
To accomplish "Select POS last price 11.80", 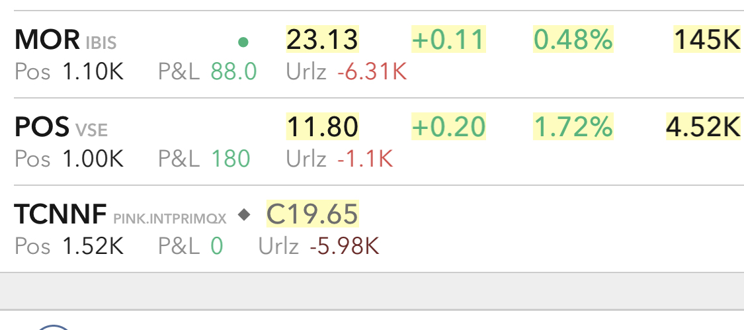I will (322, 126).
